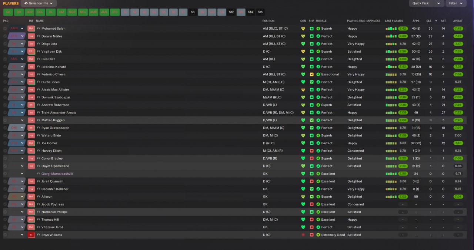Click Ibrahima Konaté's last 5 games form bars
This screenshot has width=474, height=250.
(391, 67)
